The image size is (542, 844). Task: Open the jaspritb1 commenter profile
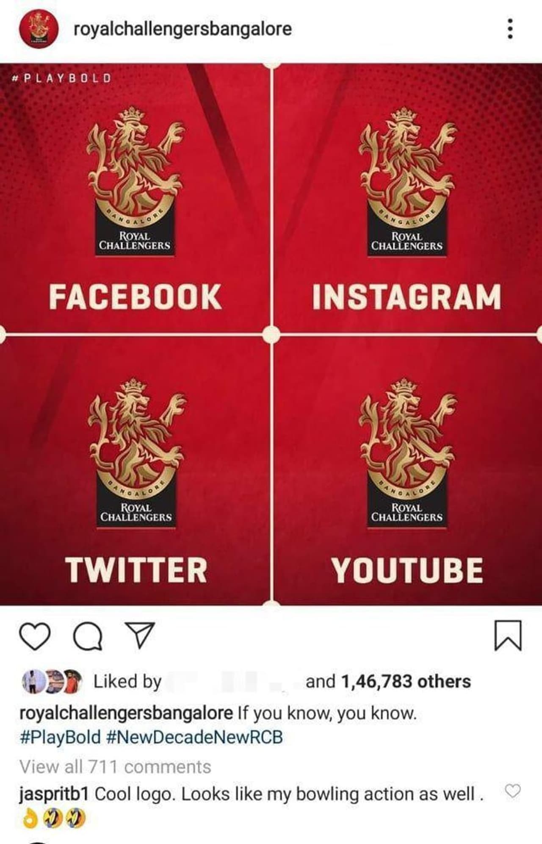click(x=54, y=794)
